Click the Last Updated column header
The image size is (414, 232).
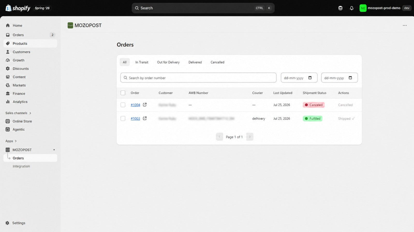click(283, 93)
